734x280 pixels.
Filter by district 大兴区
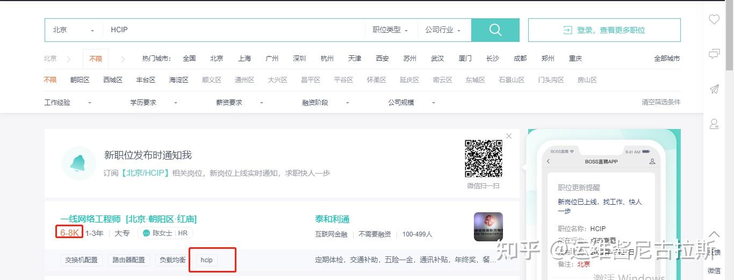coord(278,80)
